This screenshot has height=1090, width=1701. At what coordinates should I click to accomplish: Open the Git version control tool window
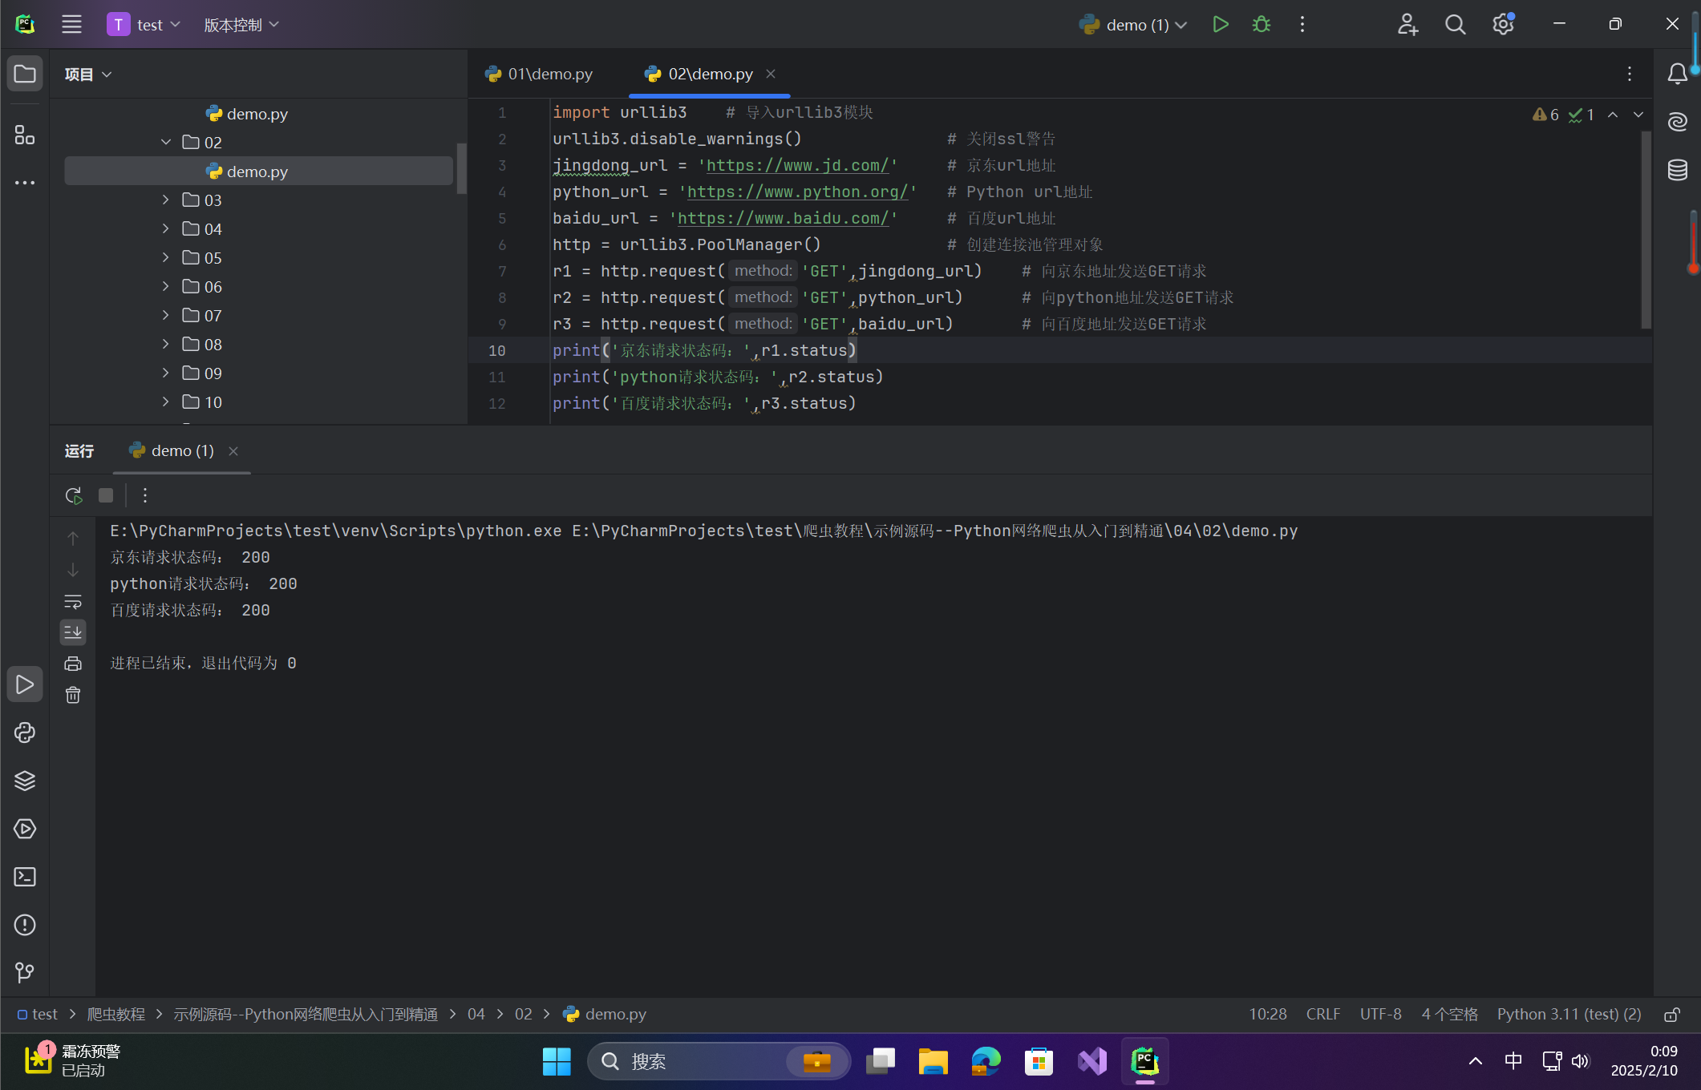25,973
